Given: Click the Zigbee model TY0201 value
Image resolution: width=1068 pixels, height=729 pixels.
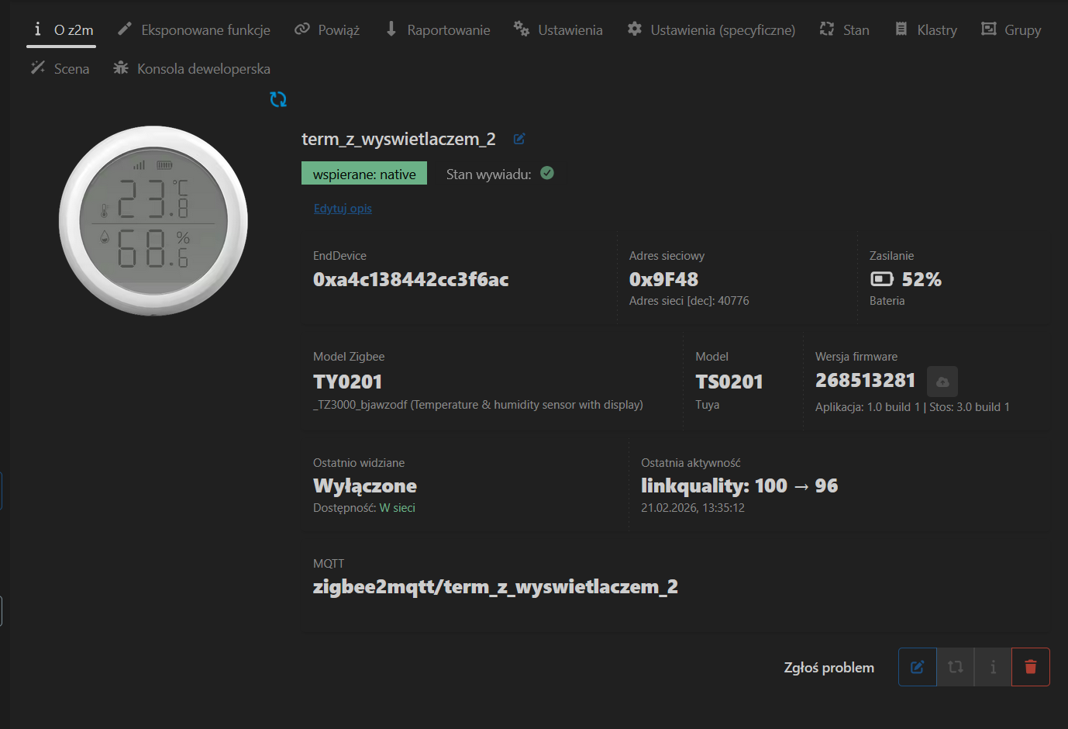Looking at the screenshot, I should 347,382.
